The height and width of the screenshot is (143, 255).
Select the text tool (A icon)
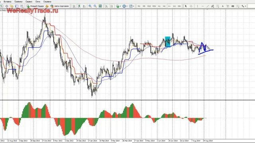[223, 6]
